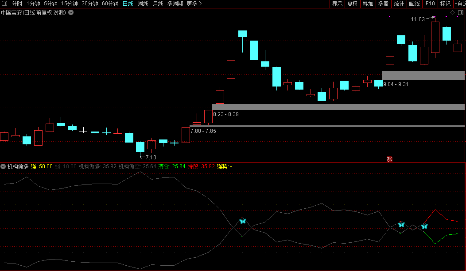
Task: Open the 显示 display menu
Action: [x=337, y=4]
